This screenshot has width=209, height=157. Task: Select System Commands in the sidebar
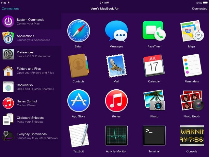point(31,21)
